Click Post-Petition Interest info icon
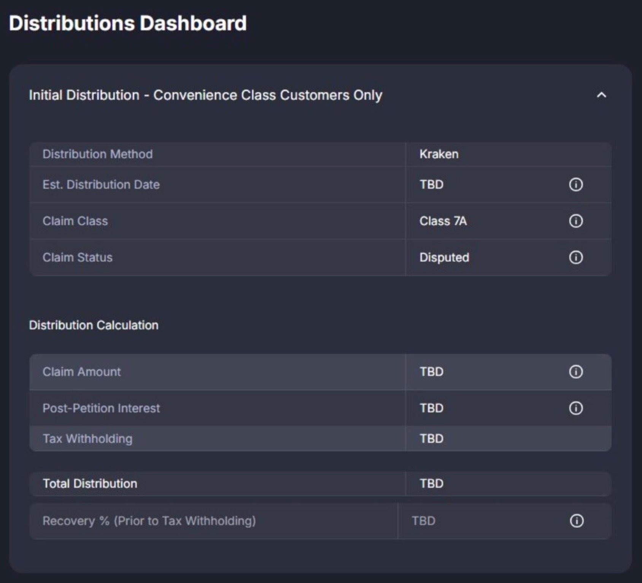 [x=576, y=408]
